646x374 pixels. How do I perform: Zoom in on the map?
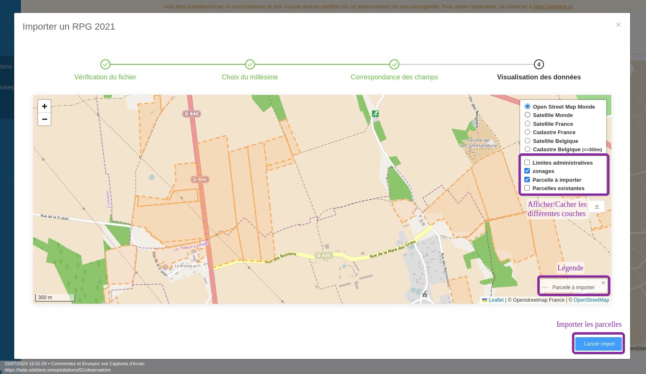[x=44, y=106]
